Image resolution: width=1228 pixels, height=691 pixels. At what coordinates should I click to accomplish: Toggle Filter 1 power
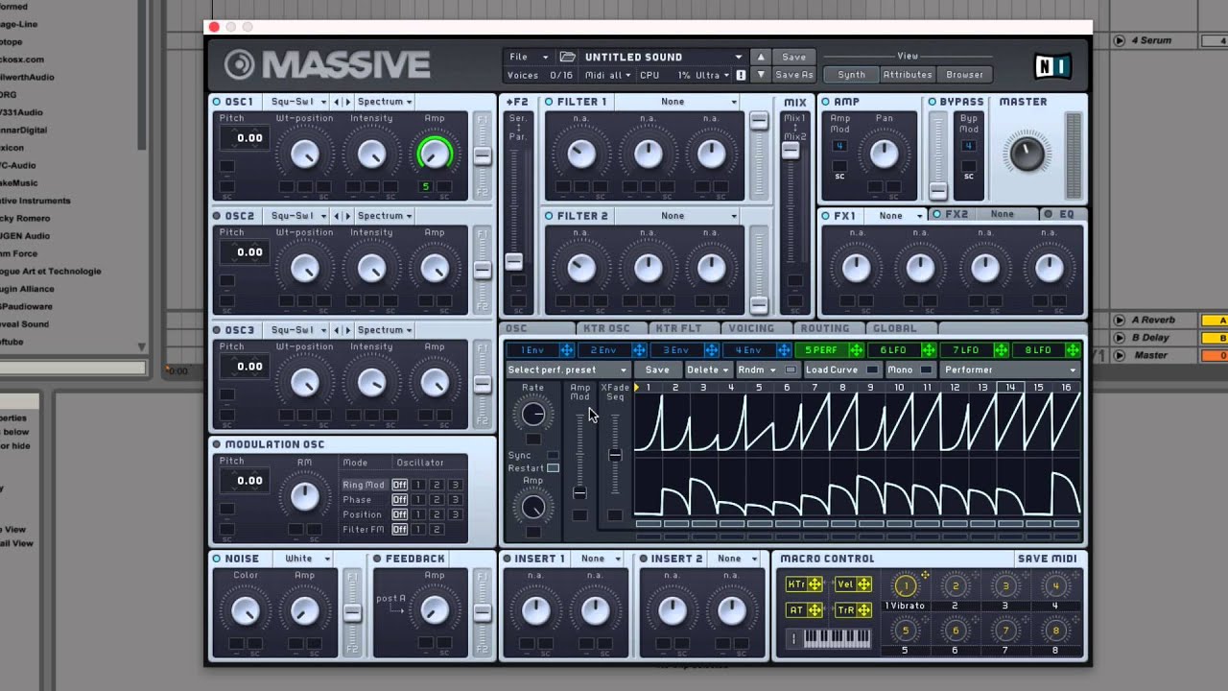[x=549, y=102]
